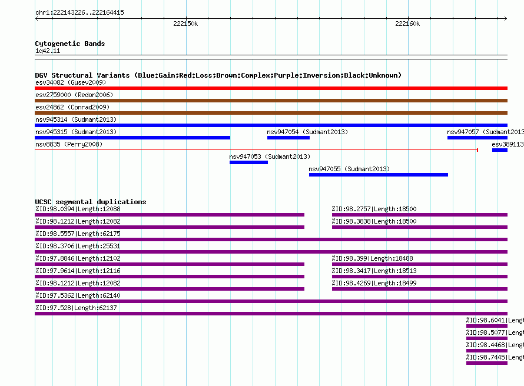Open the UCSC segmental duplications heading
The height and width of the screenshot is (386, 524).
91,202
